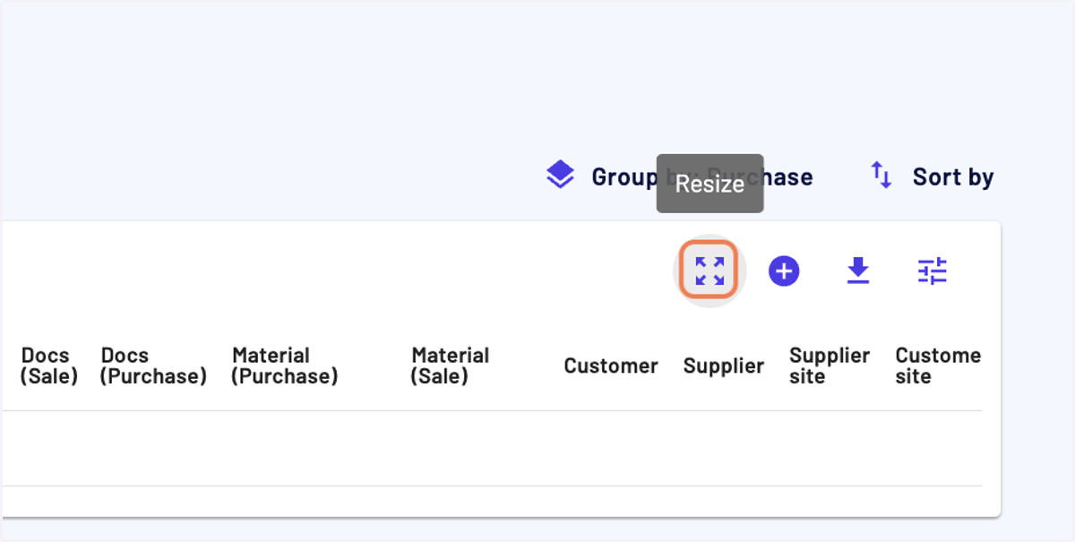Select the Customer column header

(x=611, y=366)
